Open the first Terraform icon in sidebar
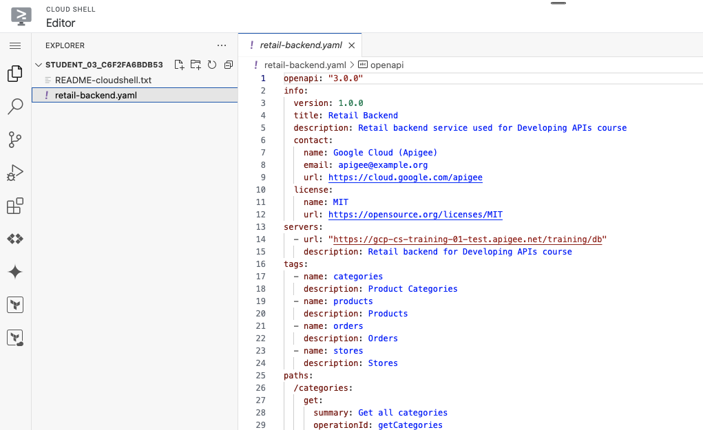 (15, 305)
